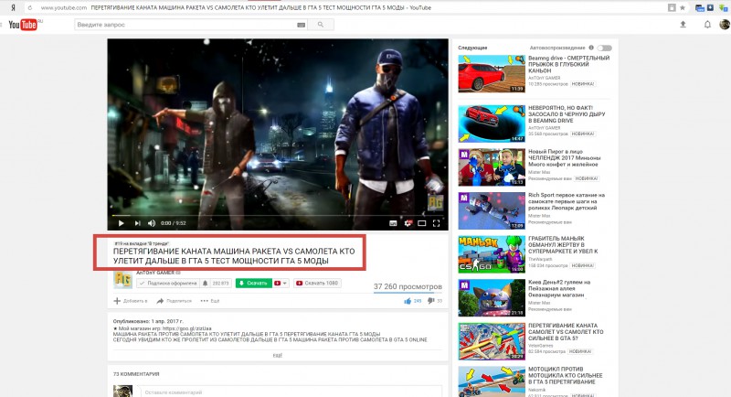
Task: Enter fullscreen mode
Action: tap(437, 223)
